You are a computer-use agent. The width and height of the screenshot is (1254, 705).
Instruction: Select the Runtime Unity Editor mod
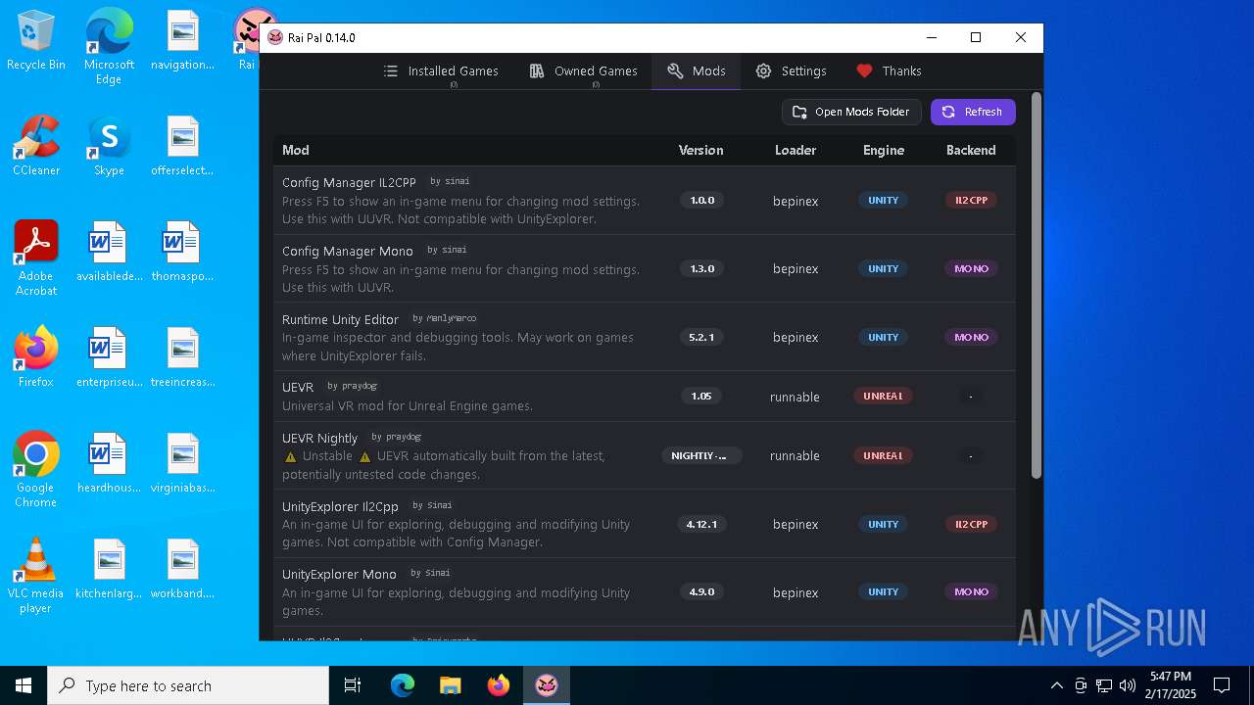point(645,337)
